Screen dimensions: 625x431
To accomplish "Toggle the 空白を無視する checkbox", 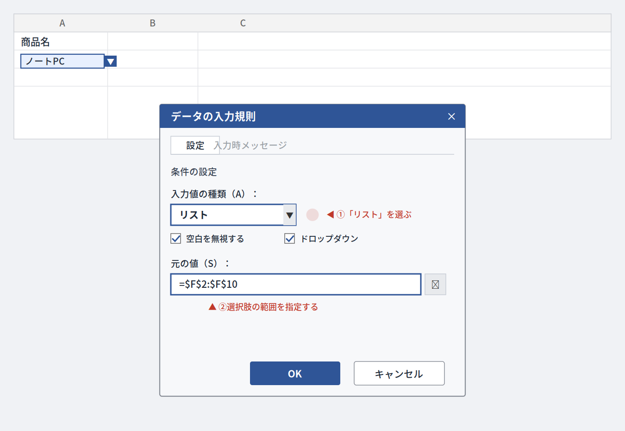I will coord(176,239).
